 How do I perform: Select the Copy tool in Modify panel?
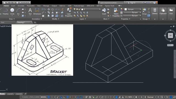pos(49,13)
